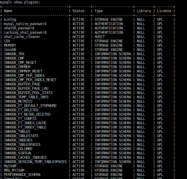Click the PERFORMANCE_SCHEMA plugin name
187x179 pixels.
22,175
